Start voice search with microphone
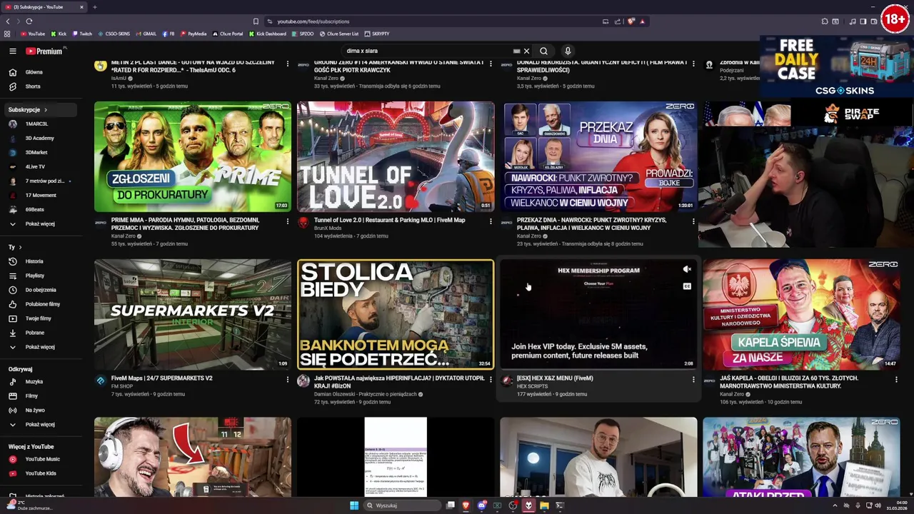Image resolution: width=914 pixels, height=514 pixels. click(568, 51)
